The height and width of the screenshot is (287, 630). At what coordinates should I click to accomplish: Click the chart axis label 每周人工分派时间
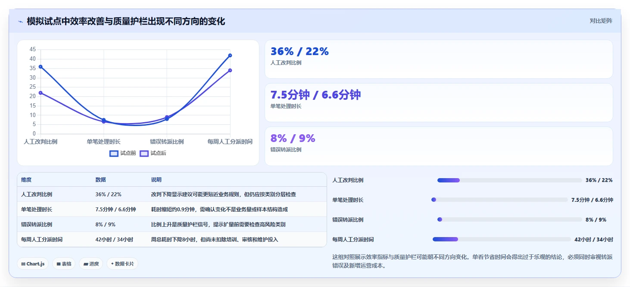coord(230,142)
